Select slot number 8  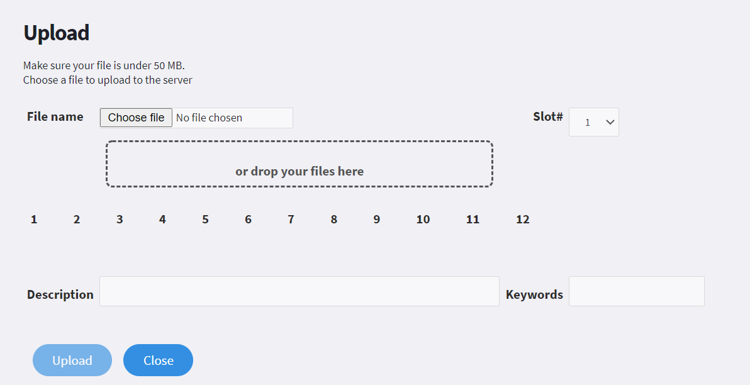pos(334,220)
